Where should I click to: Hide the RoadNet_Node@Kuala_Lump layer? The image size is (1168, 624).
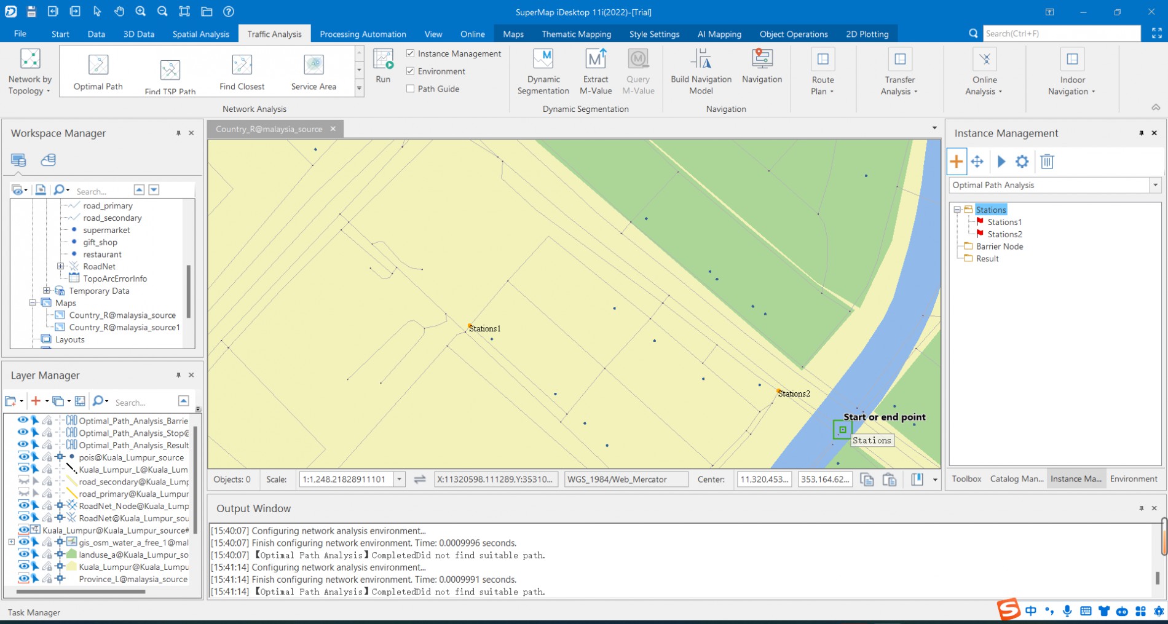(23, 505)
